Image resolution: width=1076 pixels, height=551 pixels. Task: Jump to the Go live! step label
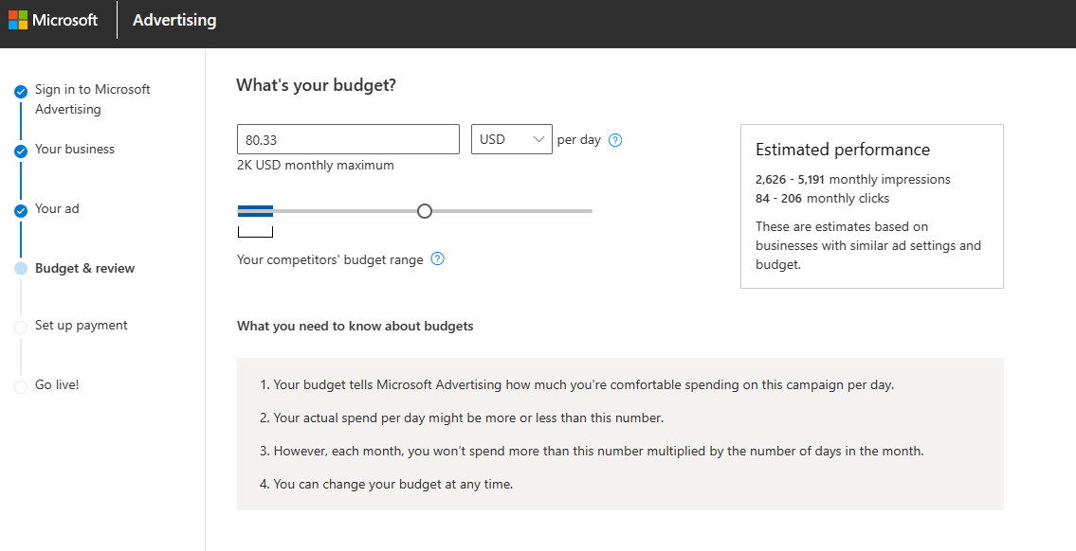click(57, 385)
